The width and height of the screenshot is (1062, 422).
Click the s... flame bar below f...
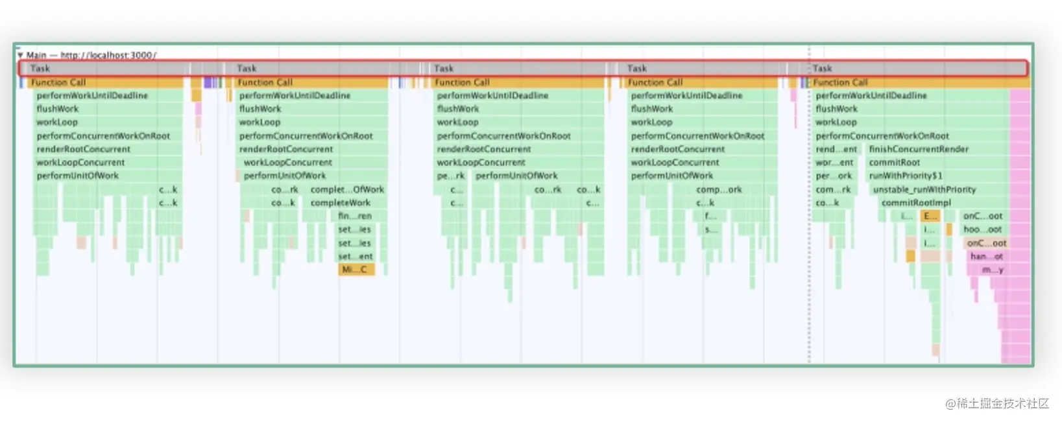pyautogui.click(x=711, y=229)
